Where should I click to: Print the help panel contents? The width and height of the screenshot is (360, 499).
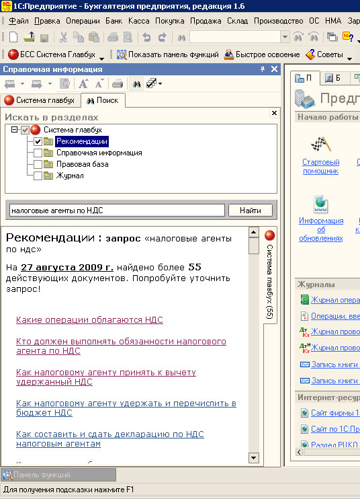pos(118,84)
